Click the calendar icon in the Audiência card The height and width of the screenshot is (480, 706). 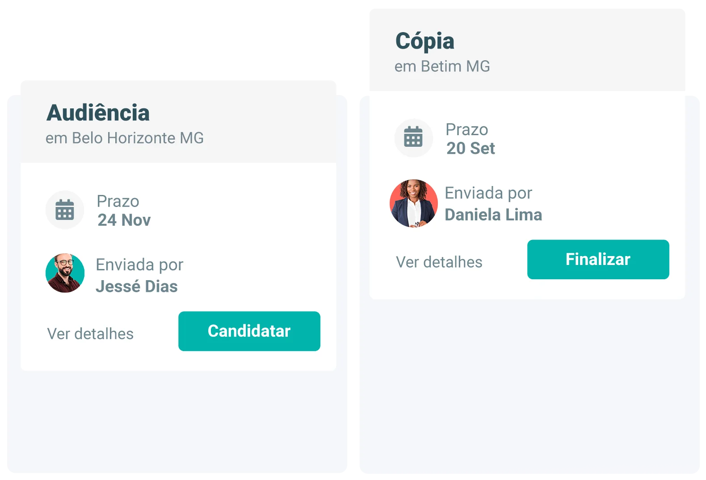click(x=65, y=210)
